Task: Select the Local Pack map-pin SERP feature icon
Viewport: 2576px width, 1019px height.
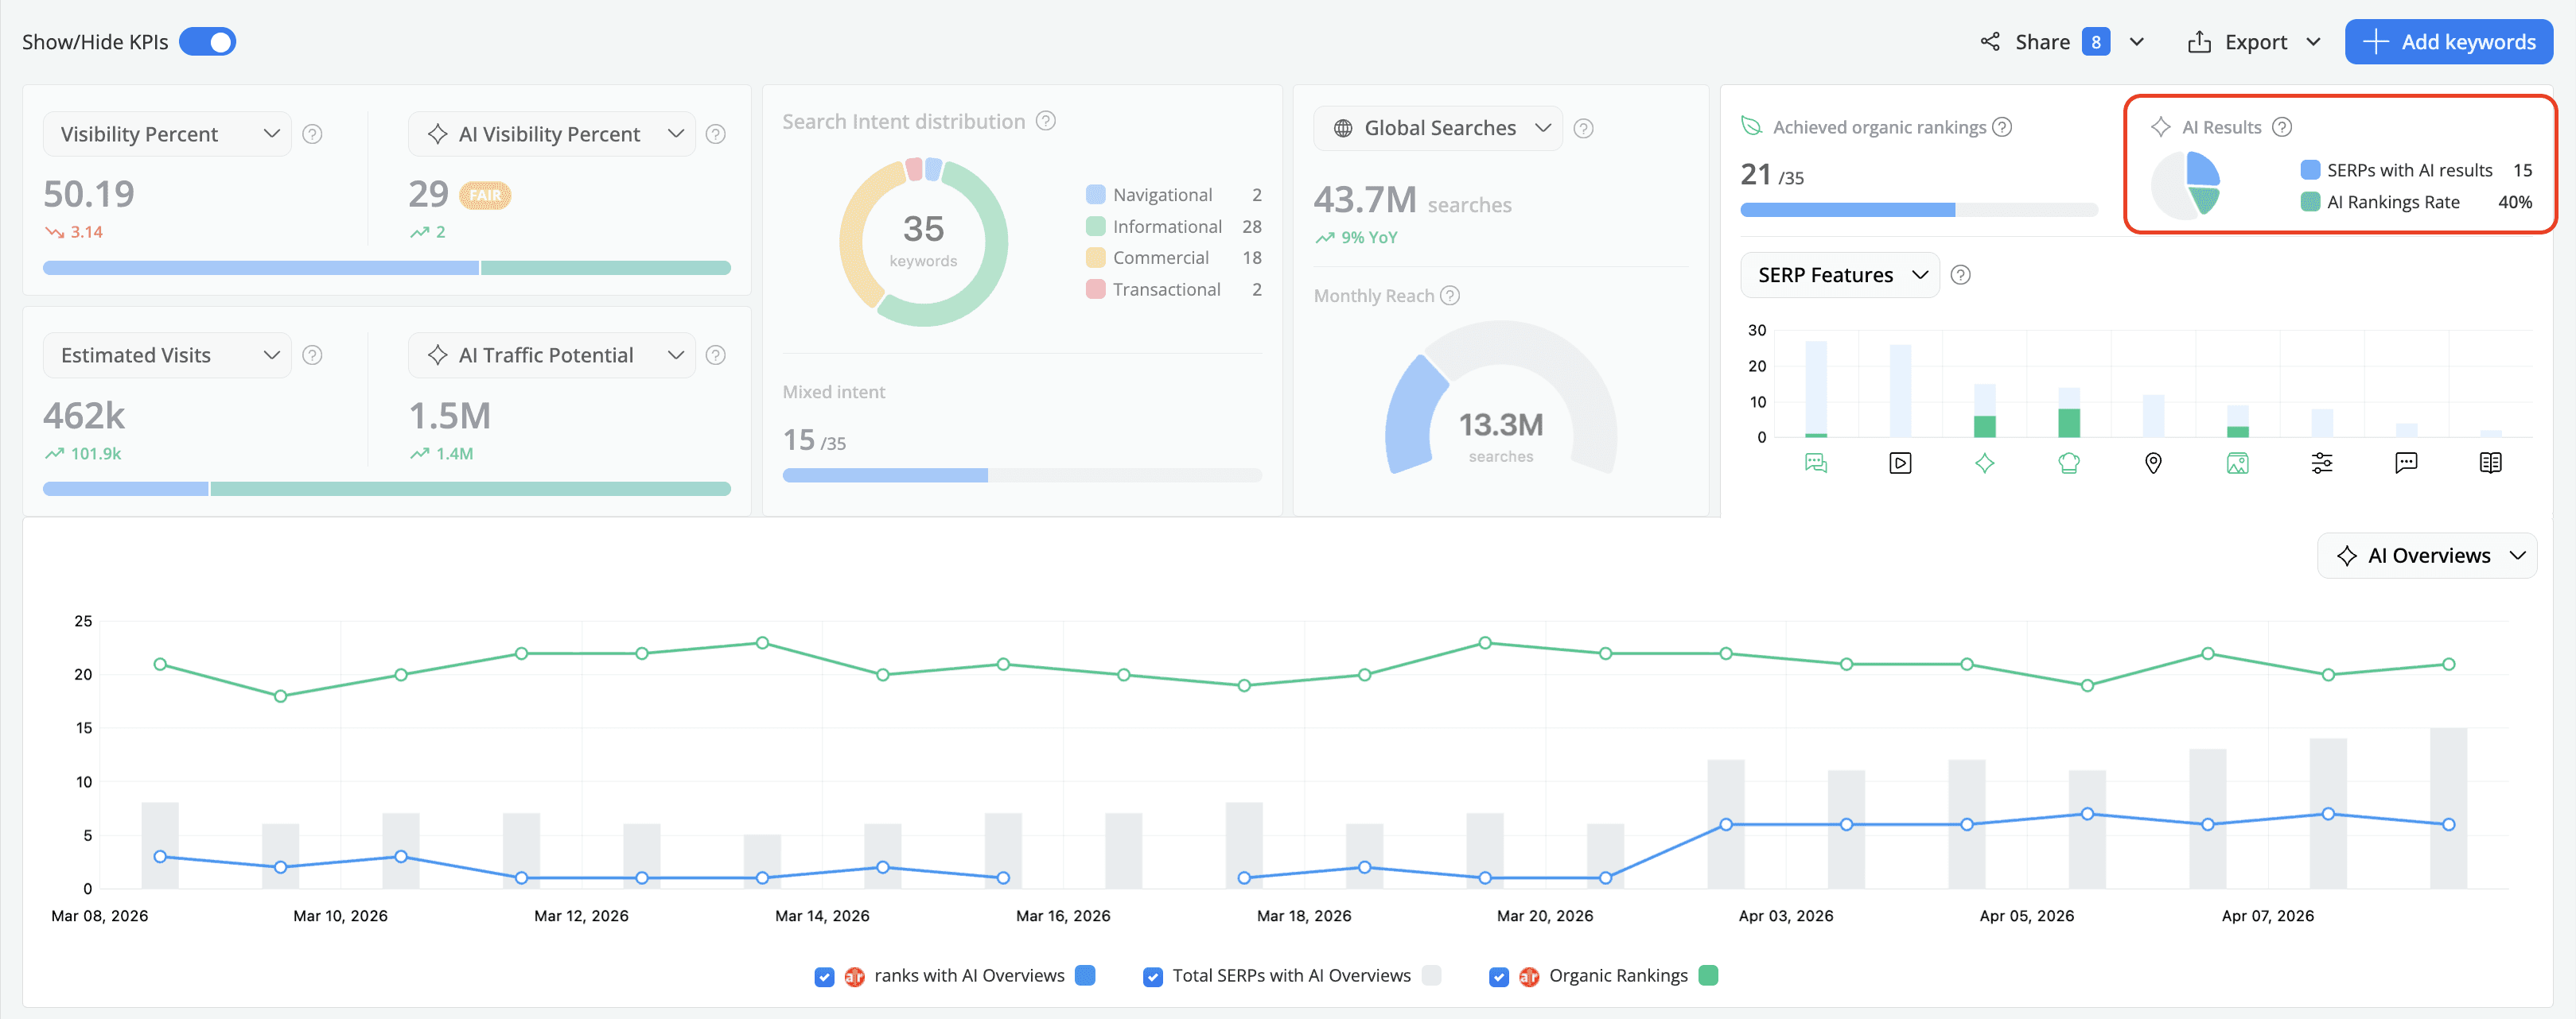Action: pyautogui.click(x=2154, y=463)
